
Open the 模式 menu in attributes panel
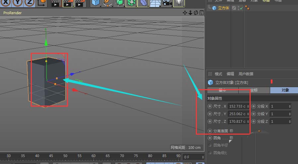218,74
